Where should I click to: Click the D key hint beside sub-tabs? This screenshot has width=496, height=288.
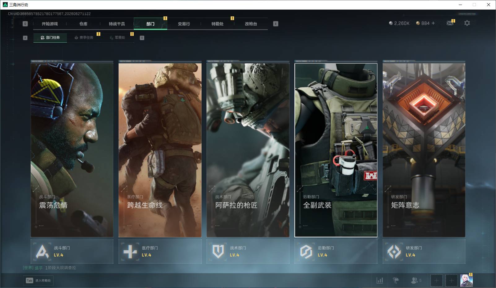click(142, 38)
